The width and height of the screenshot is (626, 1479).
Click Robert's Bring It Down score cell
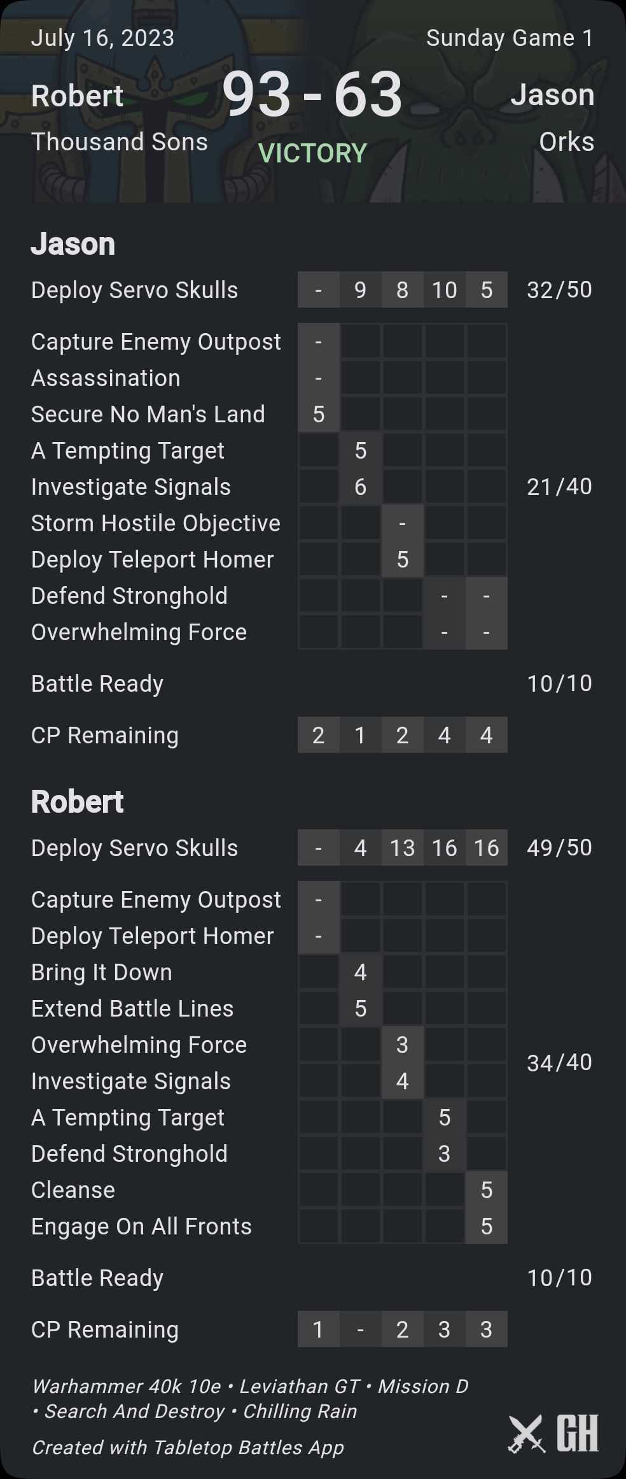[361, 973]
